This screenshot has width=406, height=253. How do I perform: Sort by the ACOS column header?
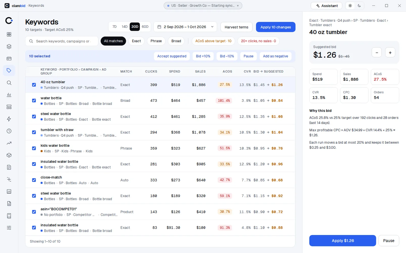click(x=227, y=71)
